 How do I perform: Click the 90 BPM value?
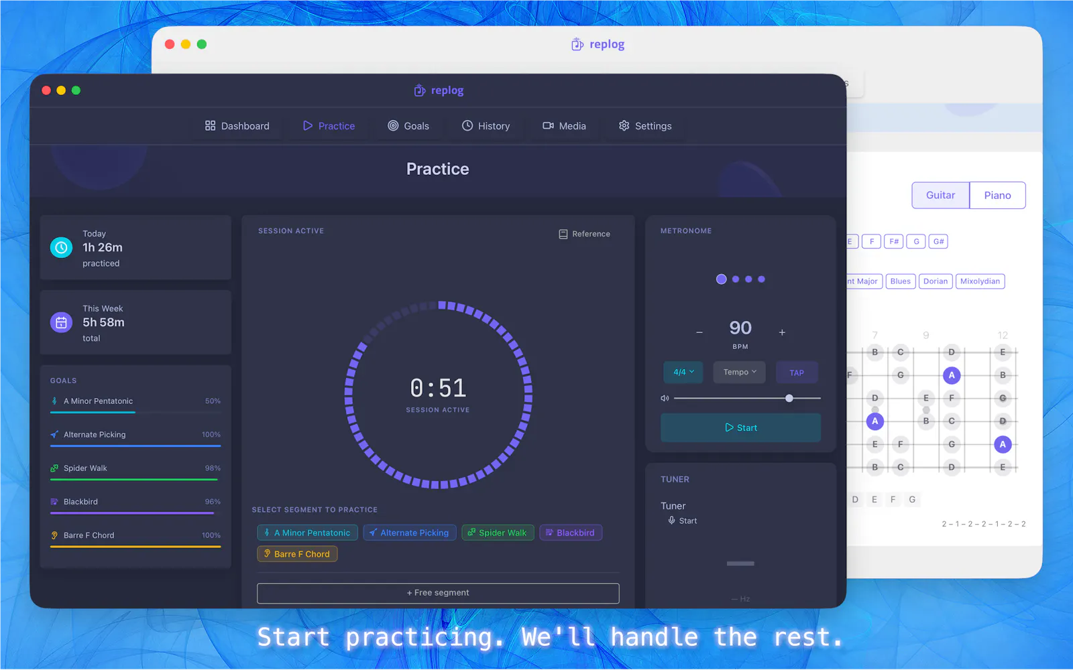[740, 328]
